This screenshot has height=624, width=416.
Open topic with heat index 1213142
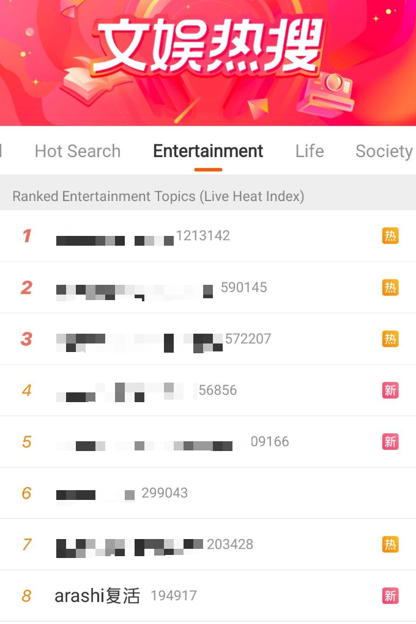pyautogui.click(x=208, y=236)
